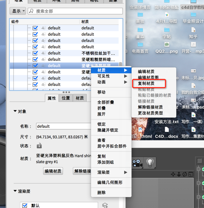This screenshot has height=208, width=204.
Task: Choose 复制材质 from the submenu
Action: (146, 83)
